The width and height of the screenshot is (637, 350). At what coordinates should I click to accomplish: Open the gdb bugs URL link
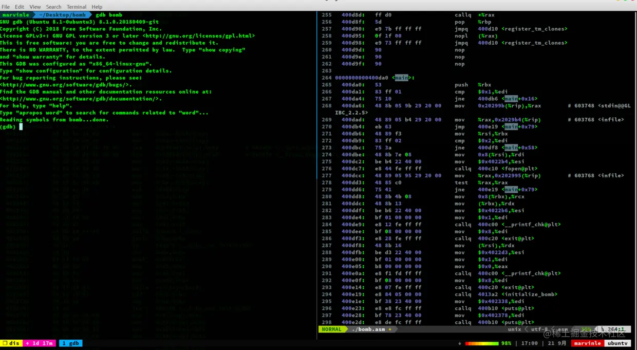point(66,85)
